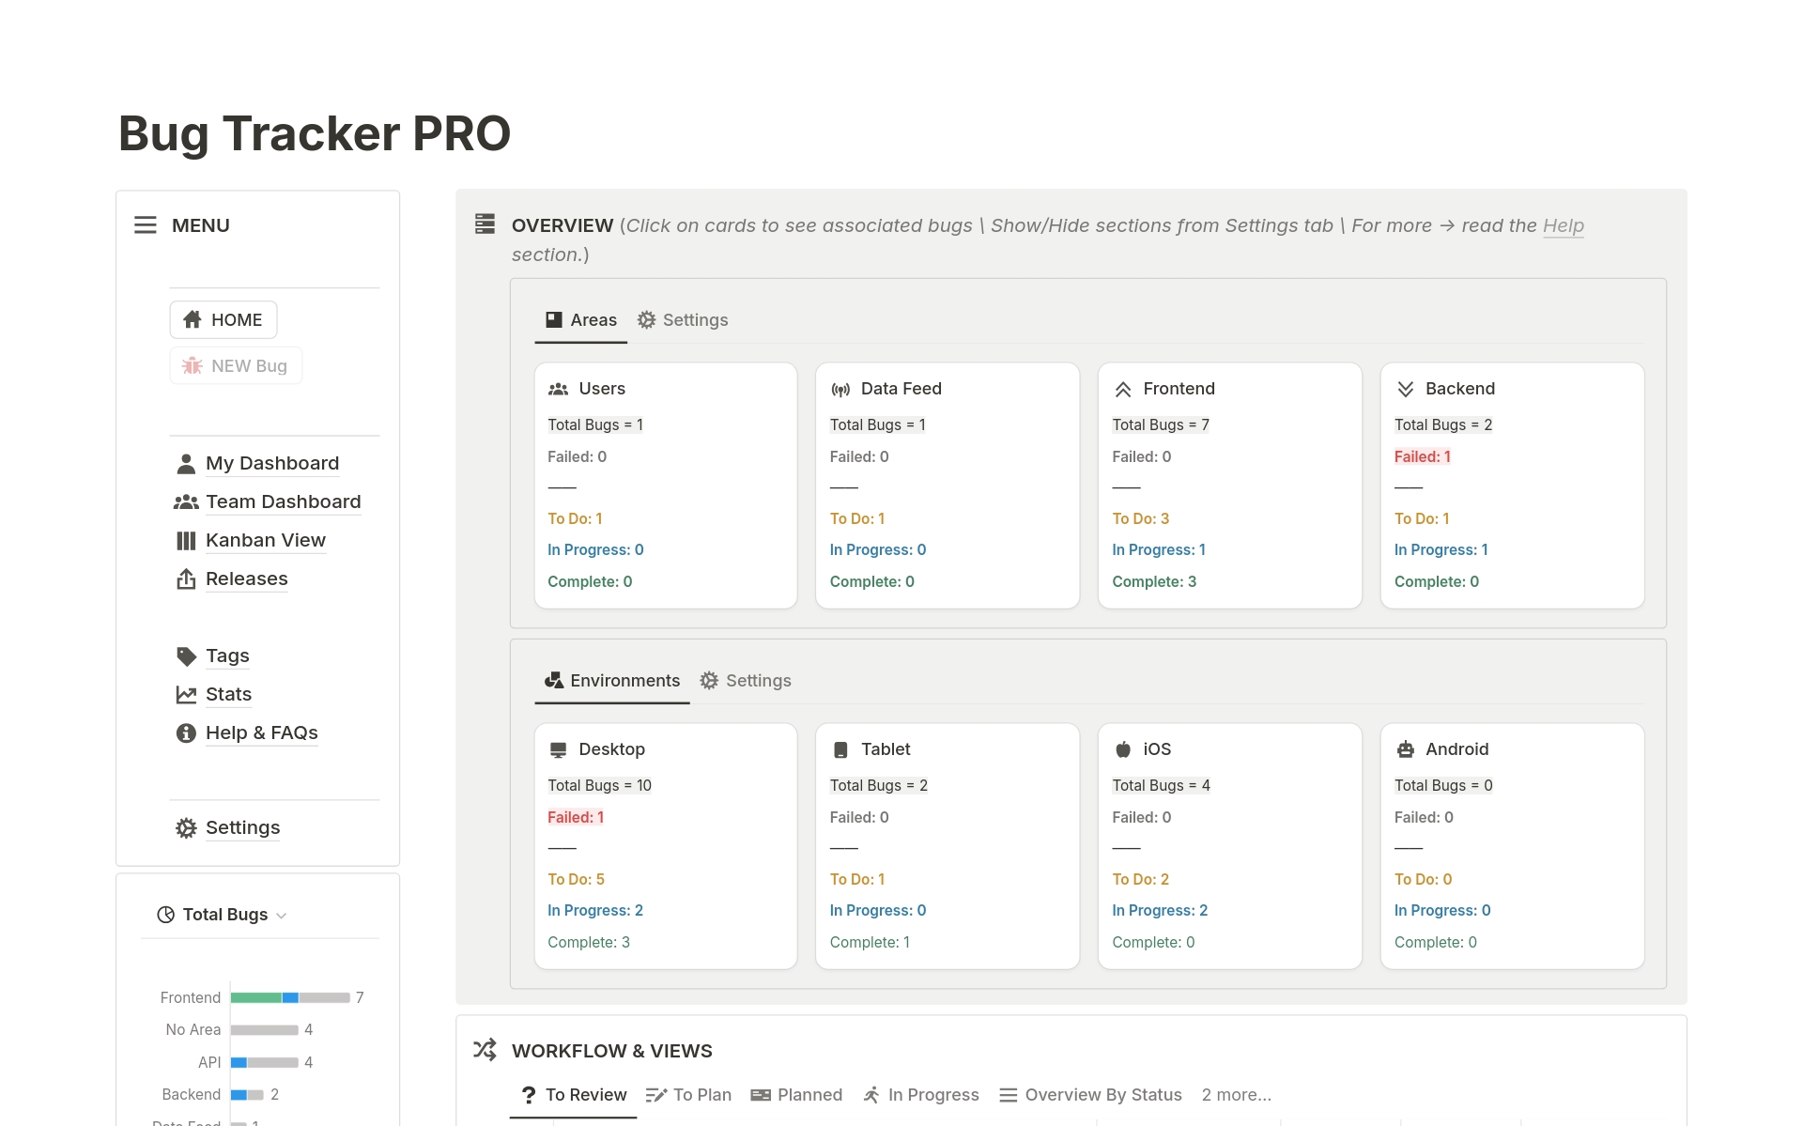Click the gear icon beside sidebar Settings
The width and height of the screenshot is (1803, 1126).
[186, 828]
